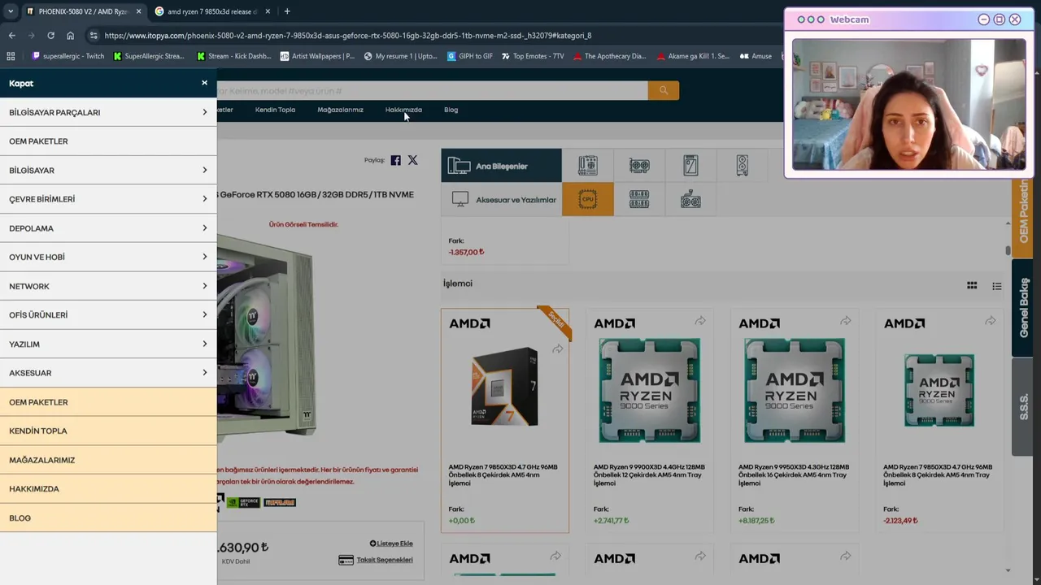Open the Apps grid in bookmarks bar
The height and width of the screenshot is (585, 1041).
(x=11, y=56)
